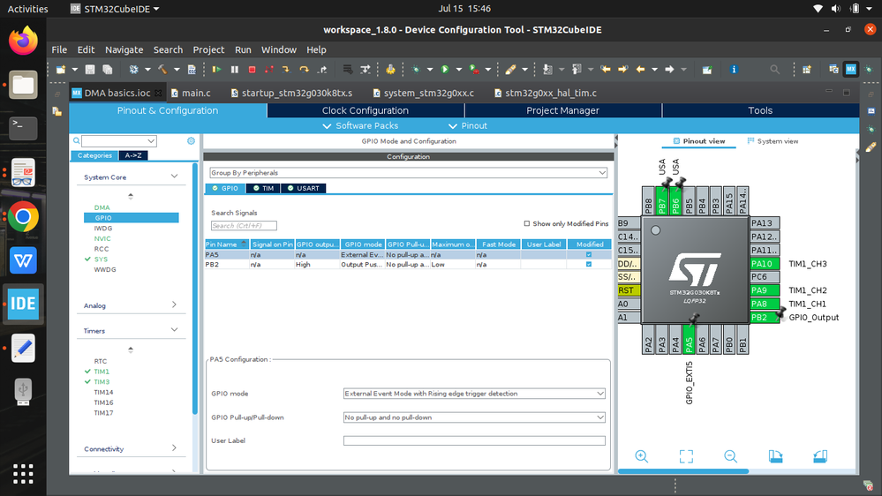Click the Suspend pause icon
882x496 pixels.
235,69
